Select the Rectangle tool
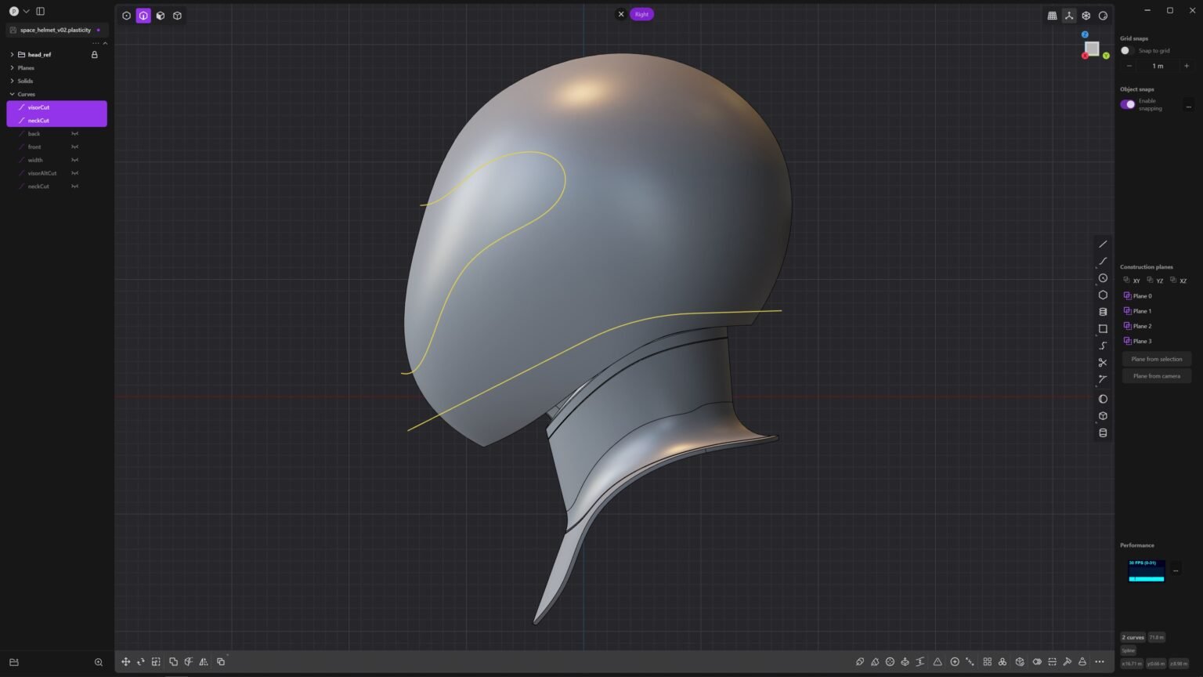This screenshot has height=677, width=1203. coord(1103,329)
